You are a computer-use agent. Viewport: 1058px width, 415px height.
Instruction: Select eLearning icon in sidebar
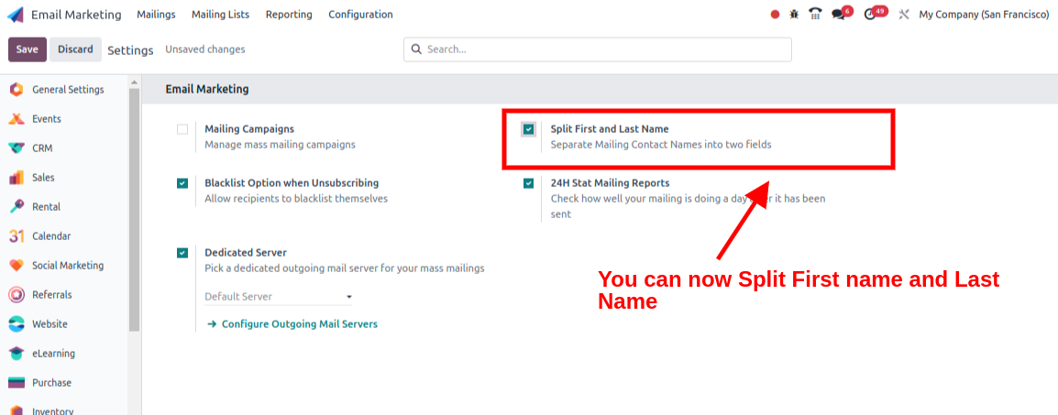pos(17,353)
